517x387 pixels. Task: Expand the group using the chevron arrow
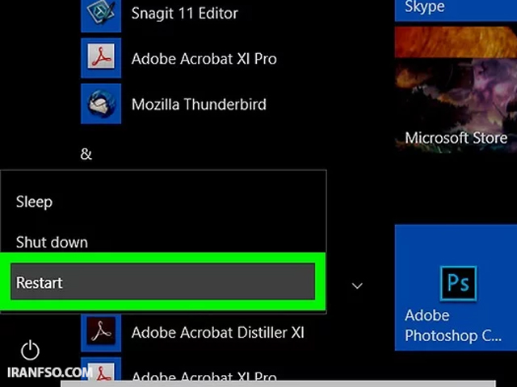pyautogui.click(x=357, y=285)
